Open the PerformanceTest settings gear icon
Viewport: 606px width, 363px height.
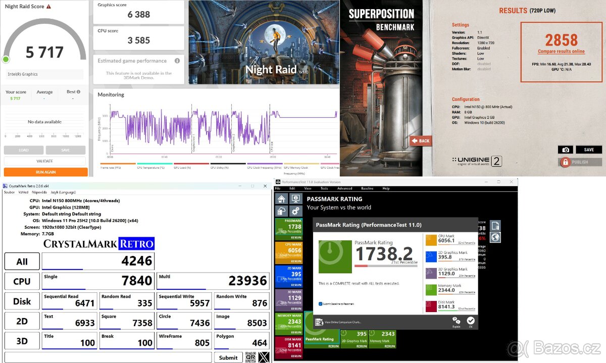pos(295,211)
